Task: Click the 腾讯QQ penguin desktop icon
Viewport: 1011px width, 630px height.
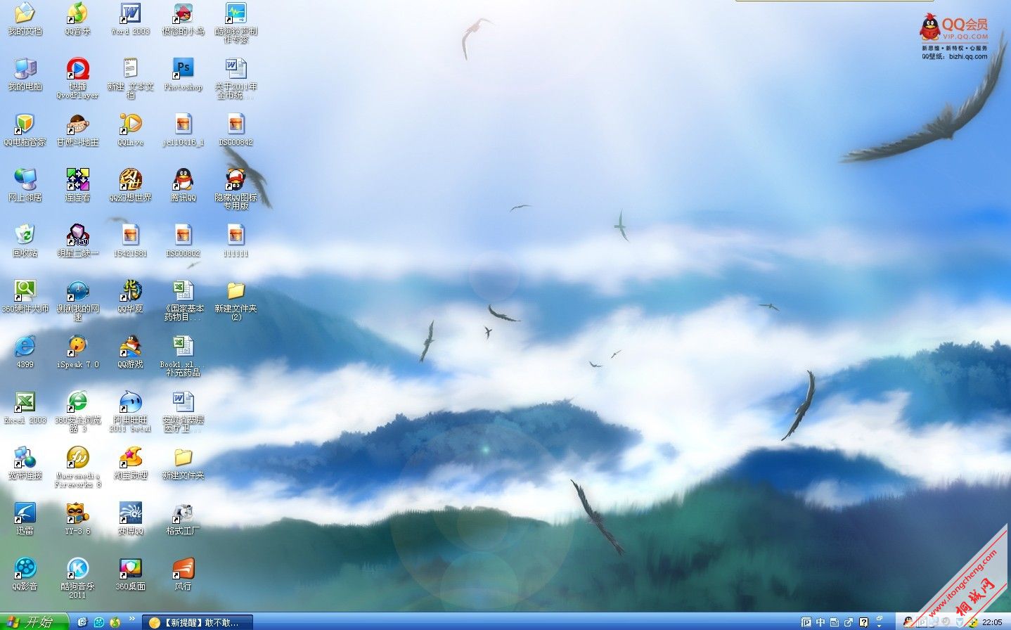Action: click(x=183, y=180)
